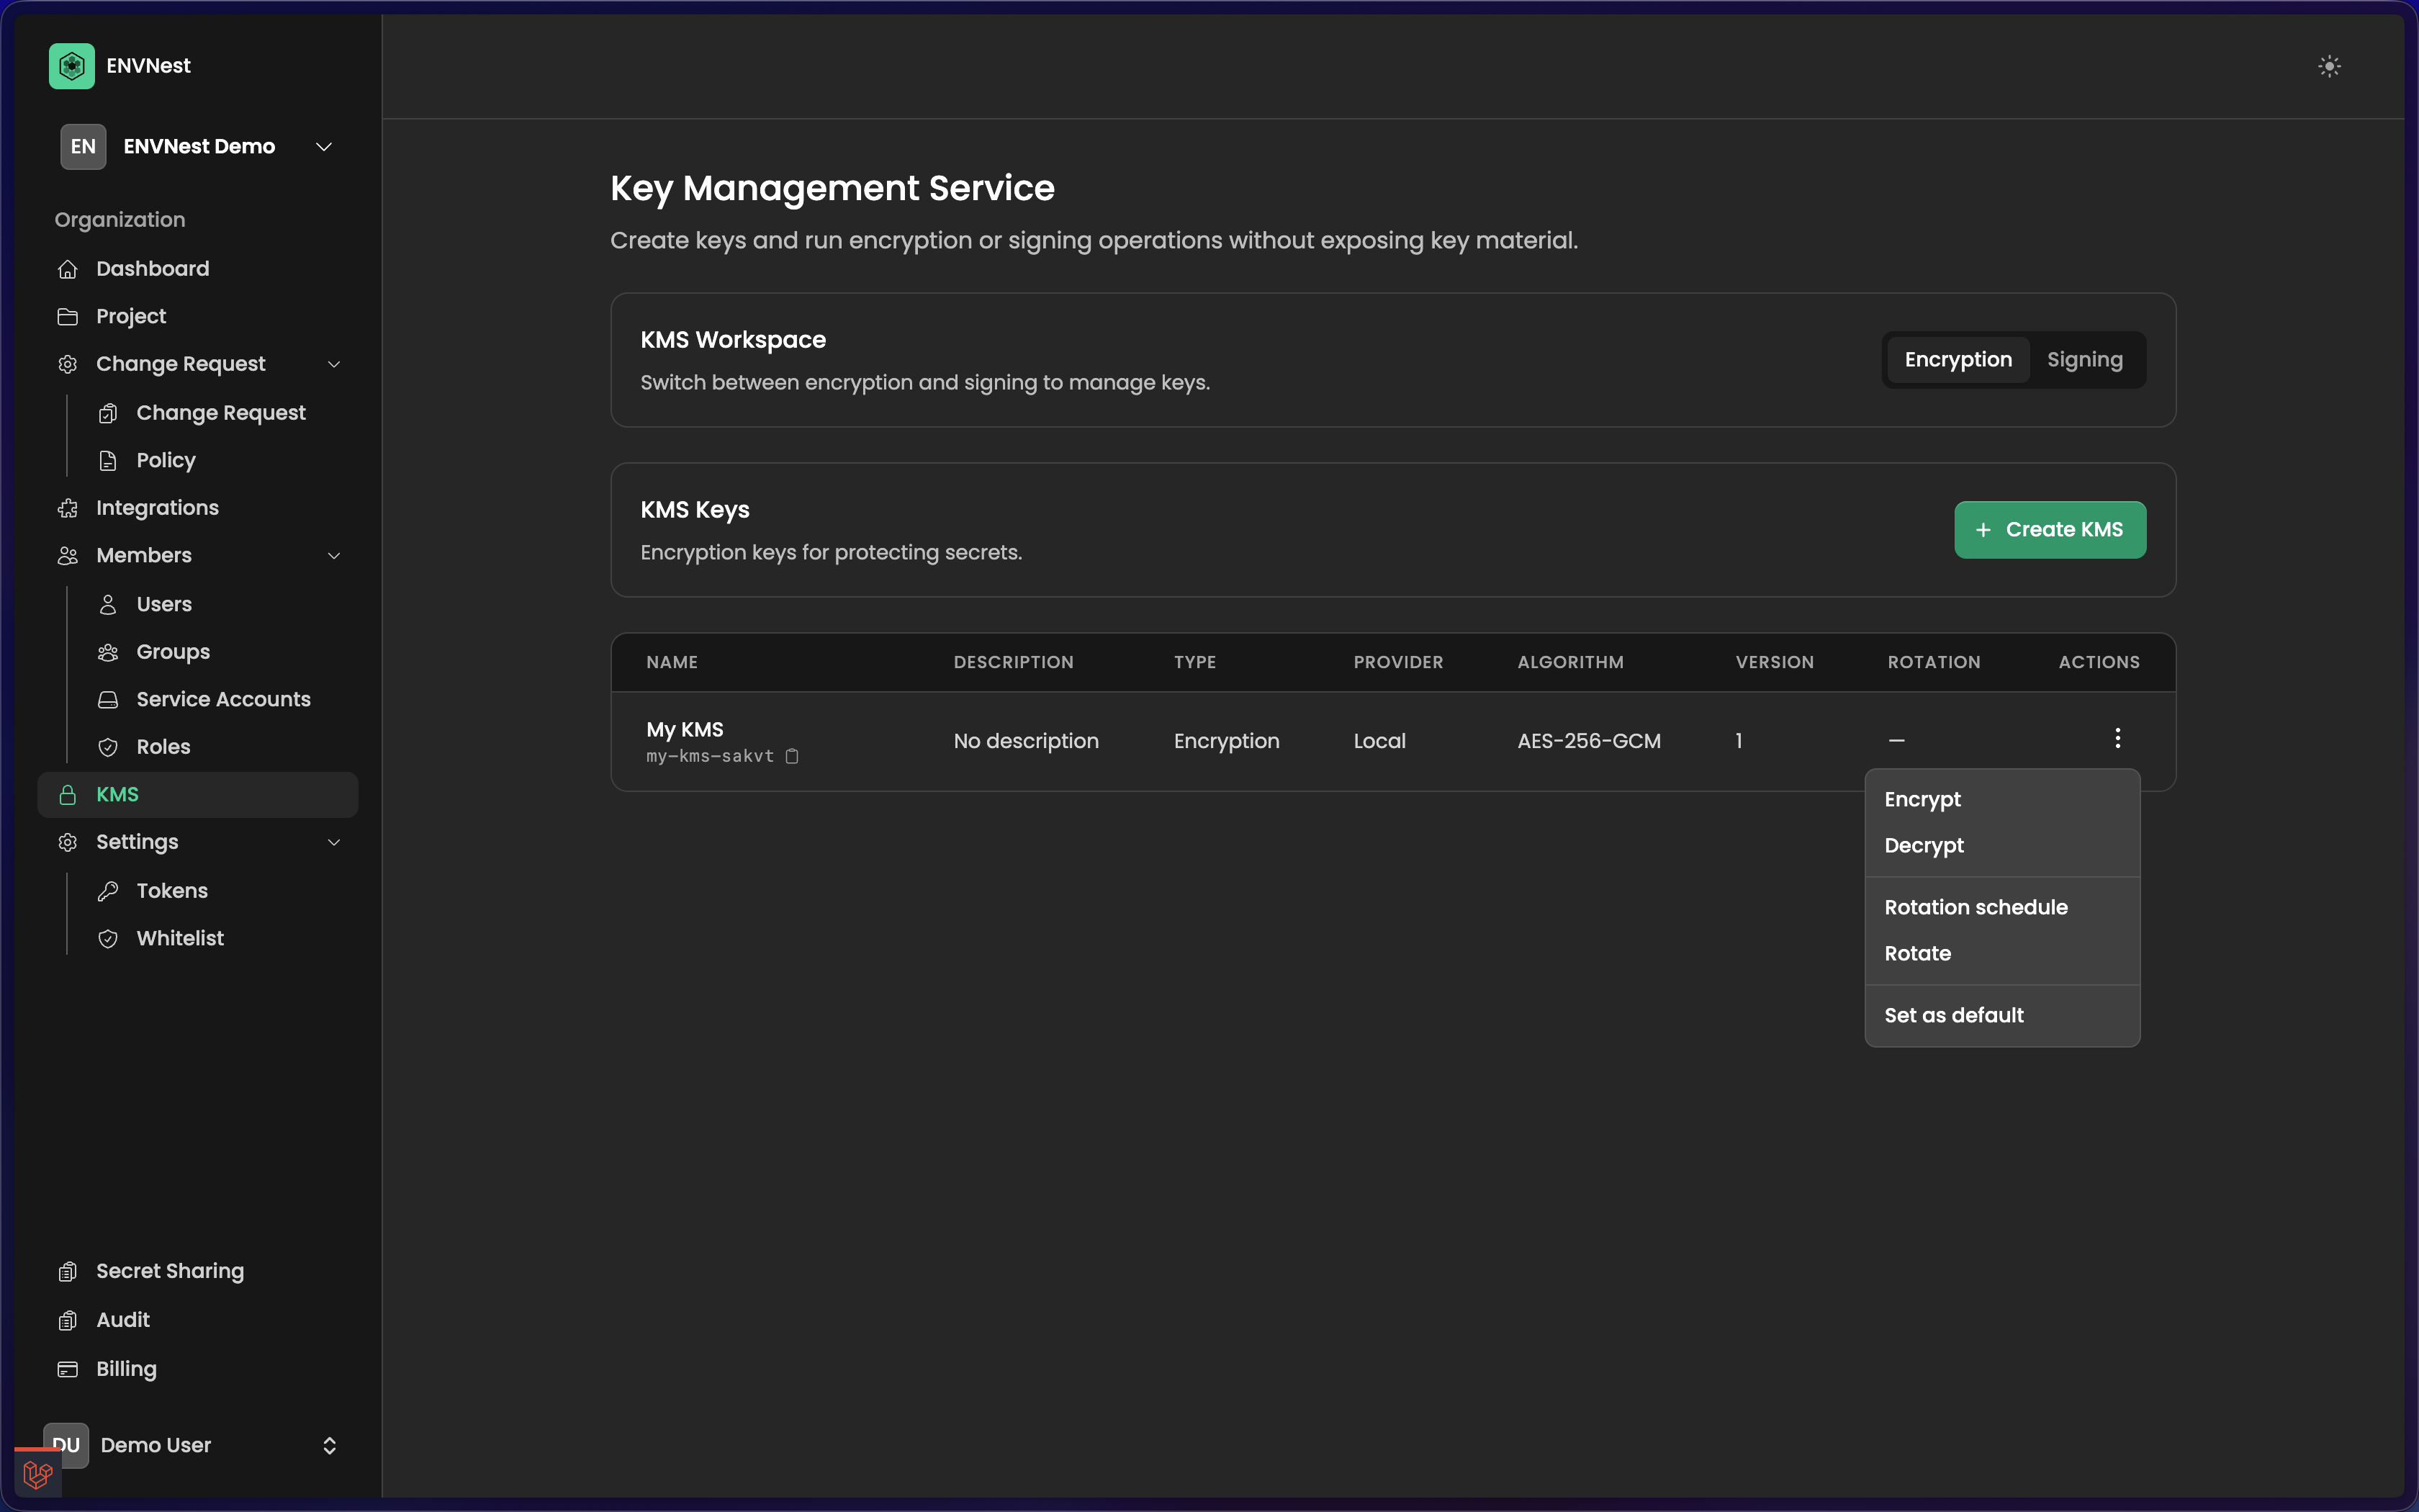Copy the my-kms-sakvt key identifier
Image resolution: width=2419 pixels, height=1512 pixels.
point(792,756)
